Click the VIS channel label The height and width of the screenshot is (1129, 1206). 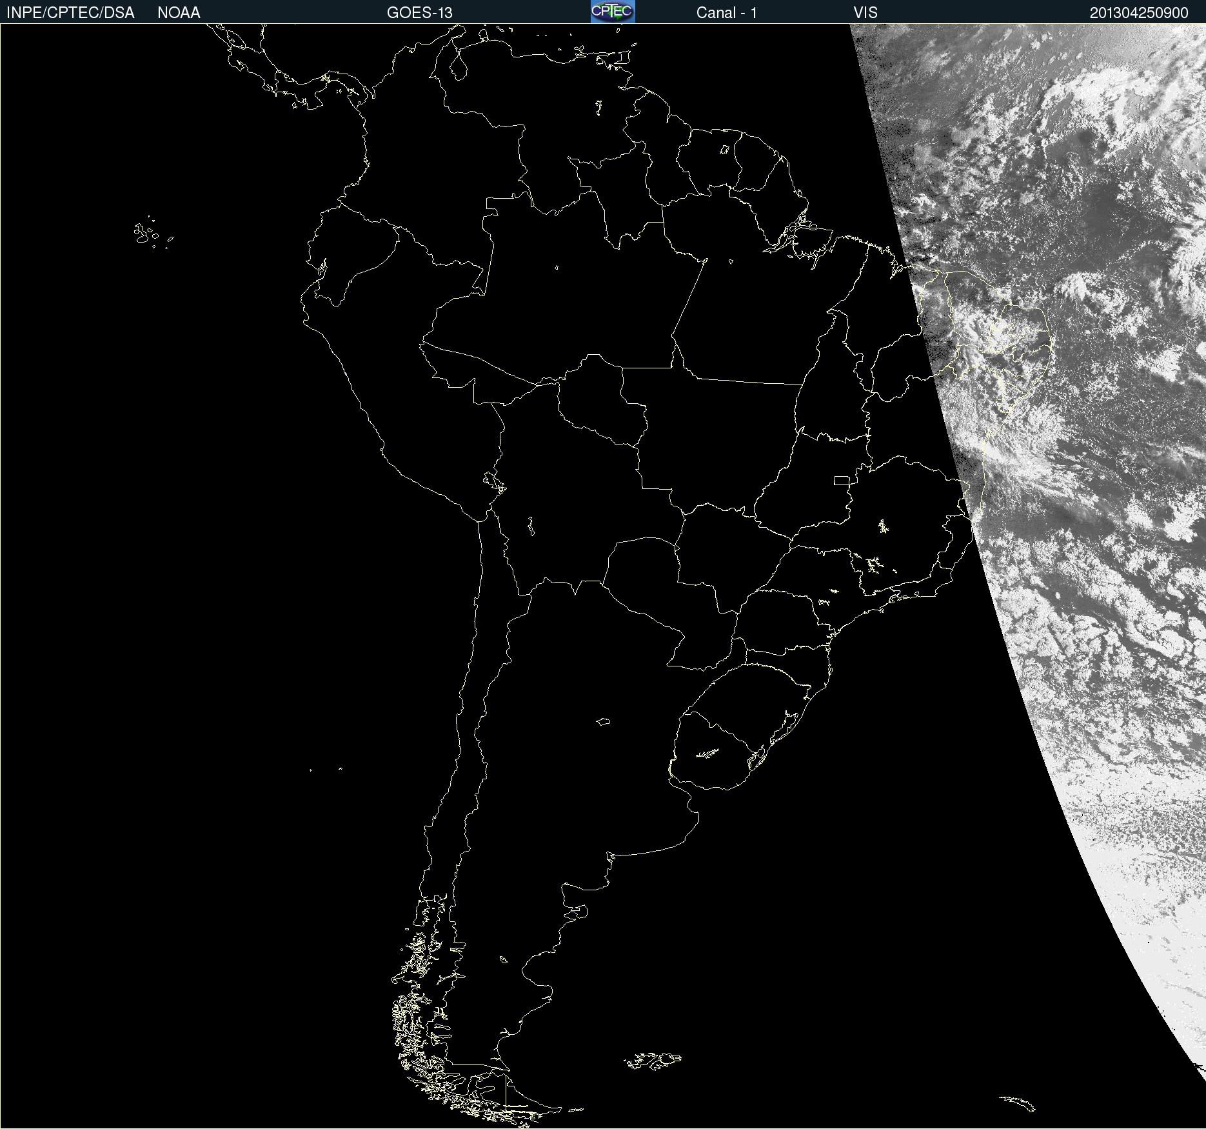pyautogui.click(x=865, y=13)
